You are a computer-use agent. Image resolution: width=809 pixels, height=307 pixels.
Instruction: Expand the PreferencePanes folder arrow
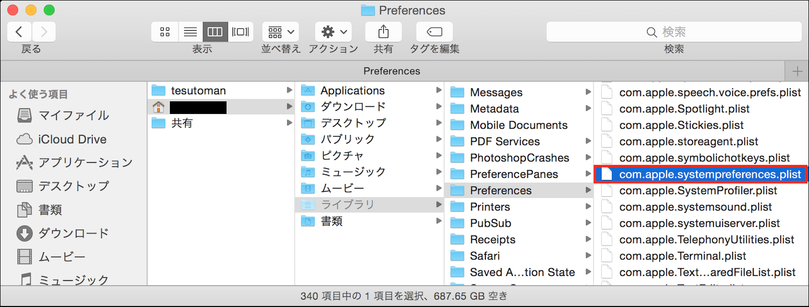[x=588, y=174]
